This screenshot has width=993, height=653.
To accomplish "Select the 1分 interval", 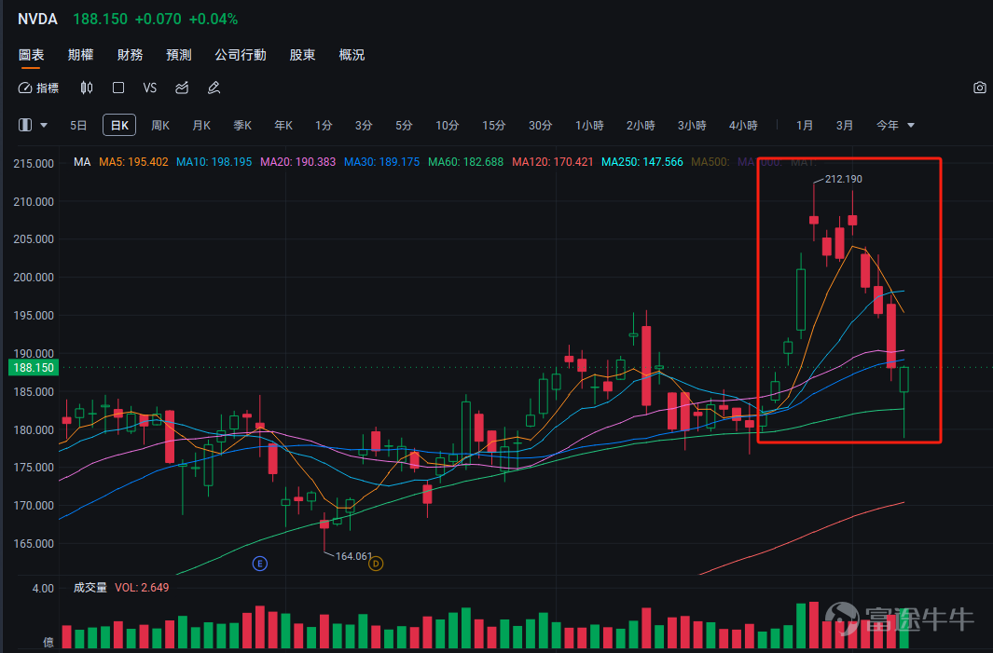I will coord(324,125).
